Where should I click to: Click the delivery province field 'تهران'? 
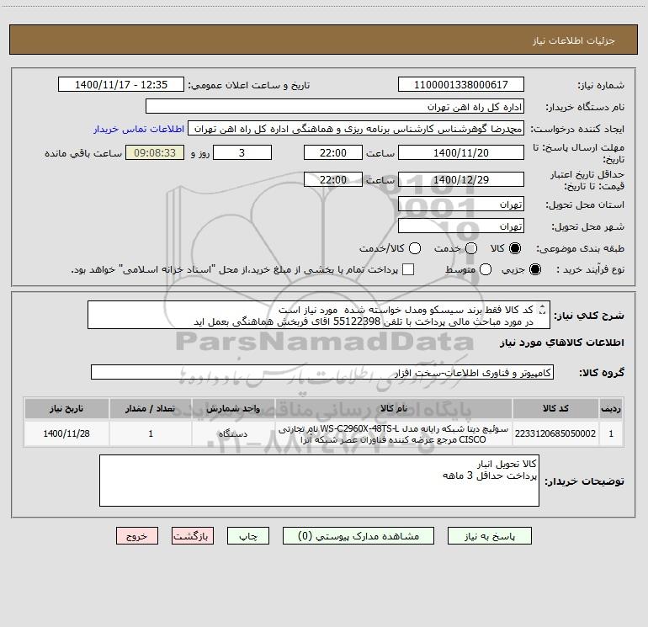(x=461, y=205)
